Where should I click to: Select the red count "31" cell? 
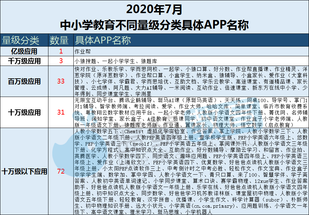pos(61,113)
